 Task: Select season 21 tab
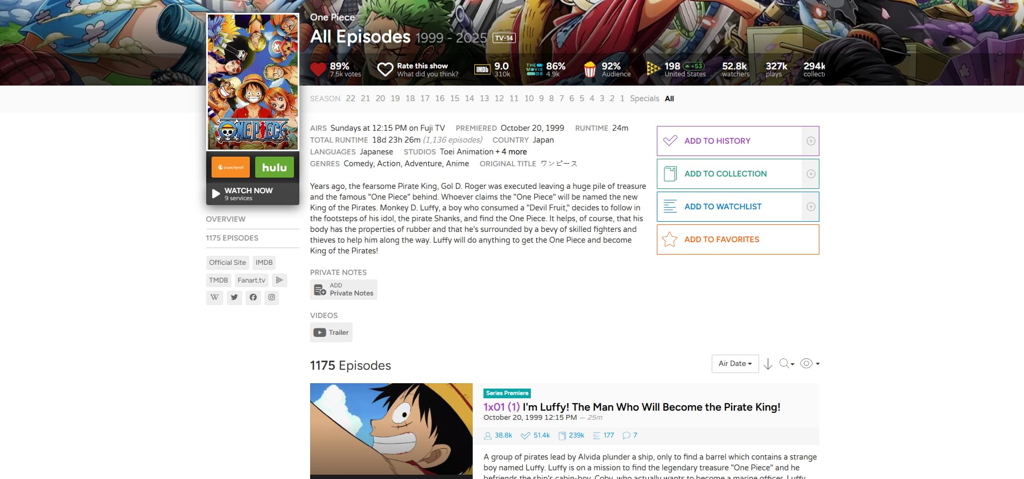pos(366,98)
